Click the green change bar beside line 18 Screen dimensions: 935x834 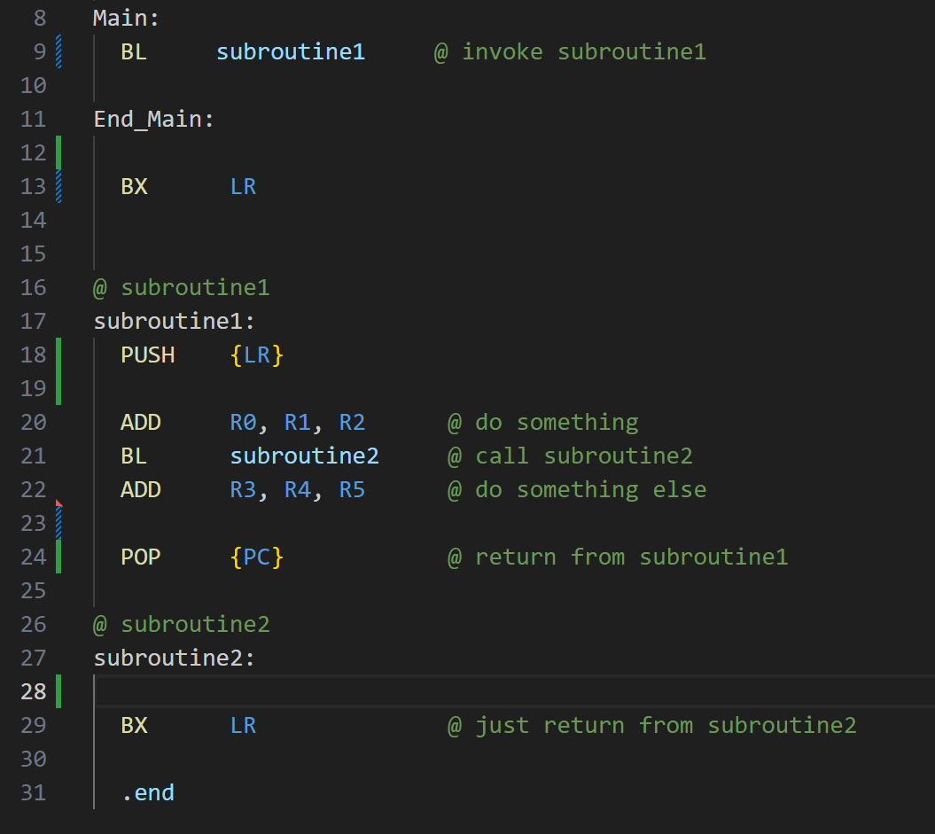click(x=58, y=355)
